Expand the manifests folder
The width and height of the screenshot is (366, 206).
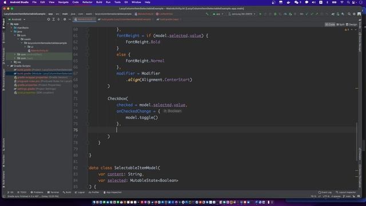click(x=11, y=28)
